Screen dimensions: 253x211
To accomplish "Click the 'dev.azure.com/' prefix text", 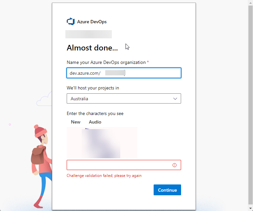I will pyautogui.click(x=85, y=73).
